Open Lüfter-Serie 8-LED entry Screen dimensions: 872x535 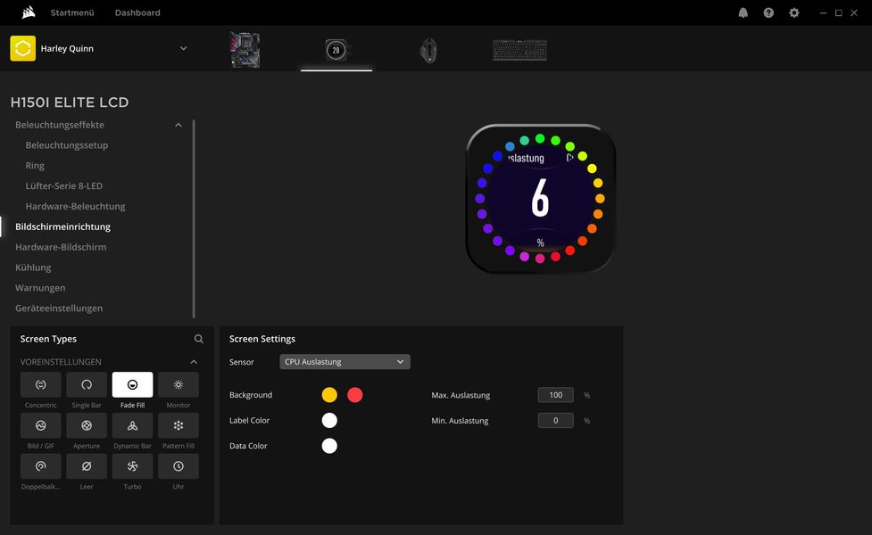[x=64, y=186]
